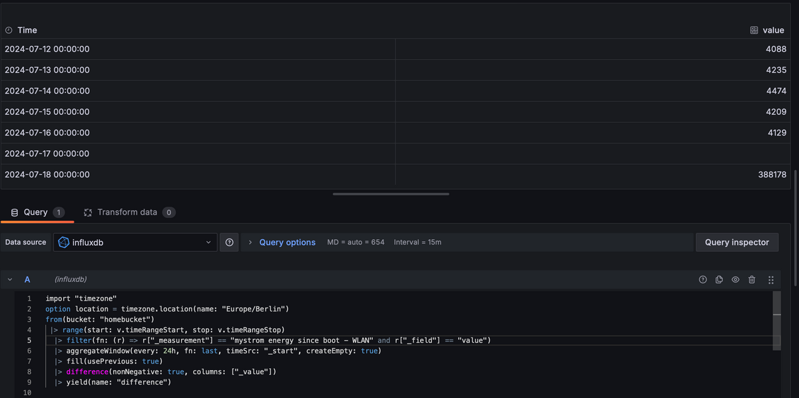Switch to the Transform data tab
This screenshot has height=398, width=799.
click(129, 212)
